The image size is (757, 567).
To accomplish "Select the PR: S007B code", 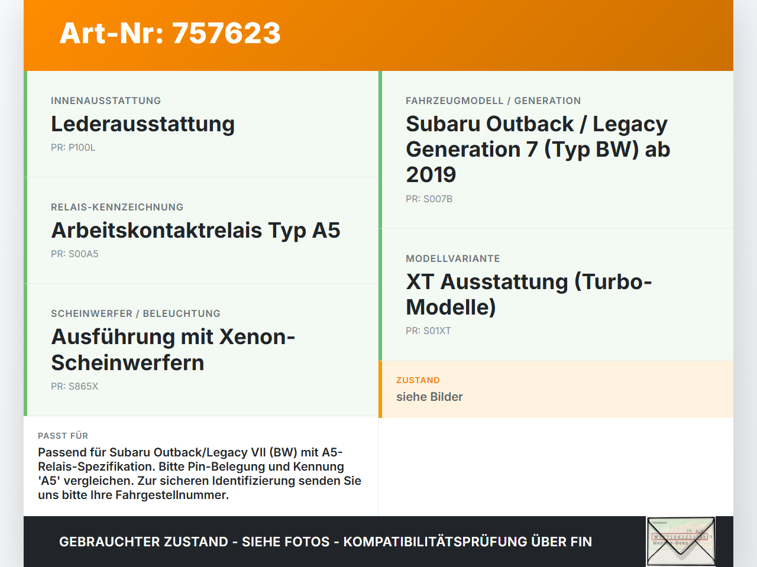I will 429,199.
